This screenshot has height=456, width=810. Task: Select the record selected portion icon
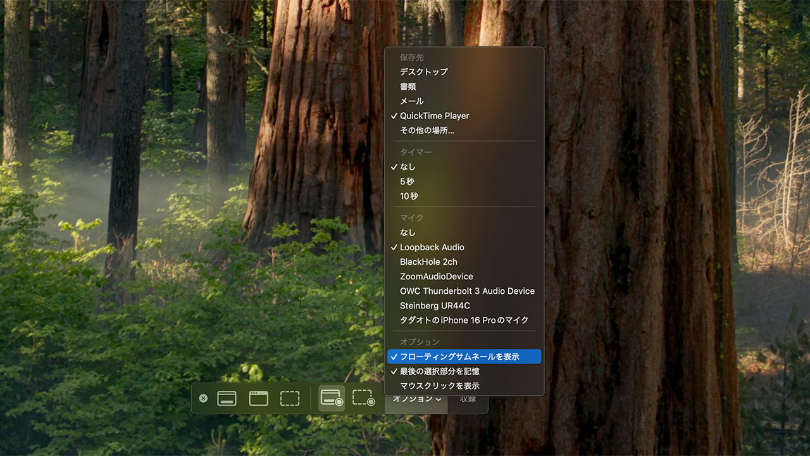click(x=363, y=398)
